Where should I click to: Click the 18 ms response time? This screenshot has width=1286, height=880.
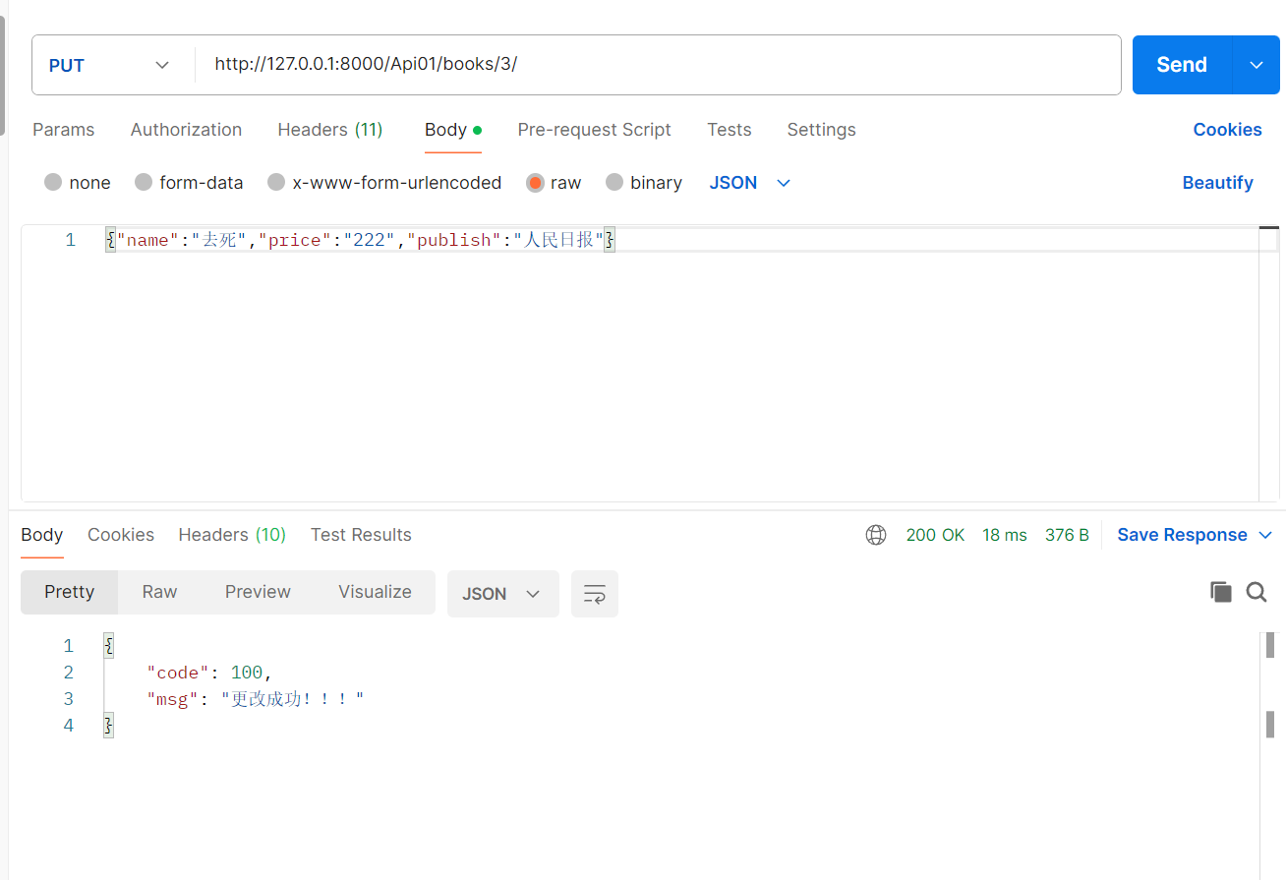point(1005,535)
